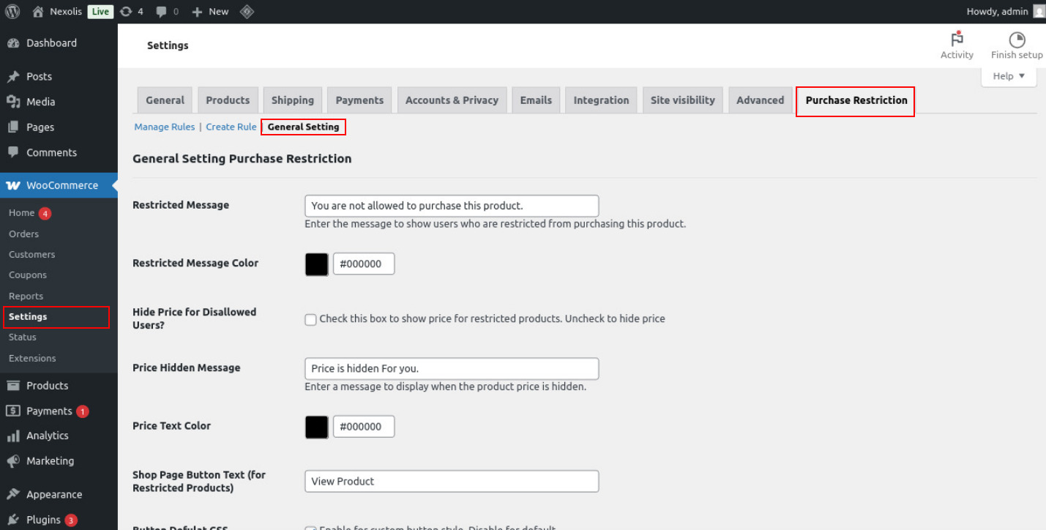
Task: Open Appearance using its brush icon
Action: [x=13, y=494]
